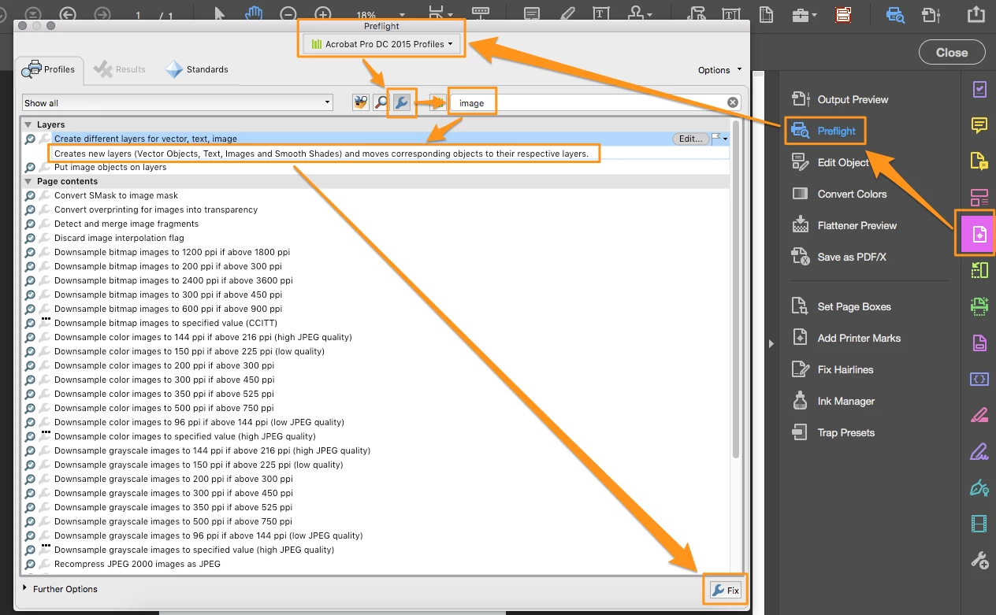Open Trap Presets
Viewport: 996px width, 615px height.
[834, 432]
